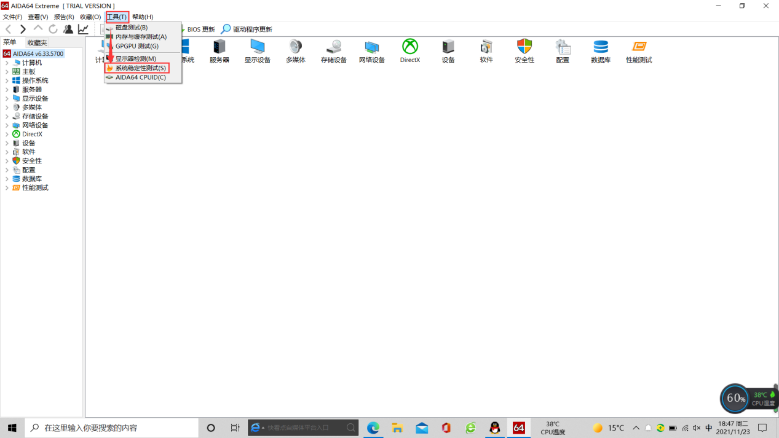The width and height of the screenshot is (779, 438).
Task: Click the muted volume tray icon
Action: click(697, 428)
